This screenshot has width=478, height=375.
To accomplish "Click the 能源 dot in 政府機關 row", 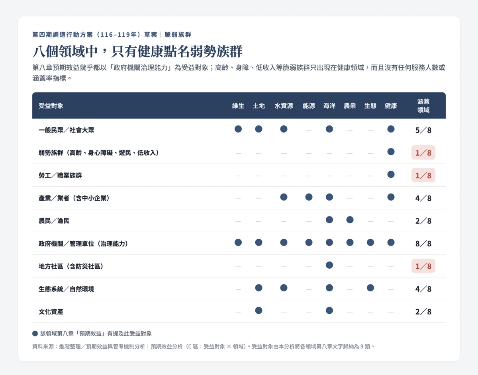I will pos(309,242).
